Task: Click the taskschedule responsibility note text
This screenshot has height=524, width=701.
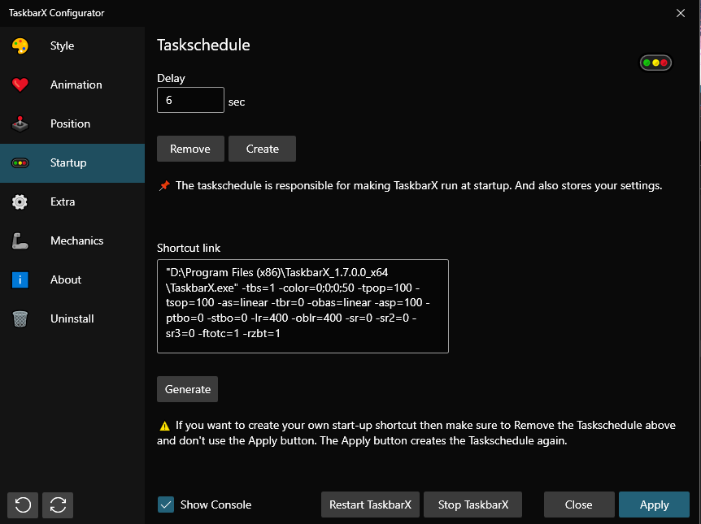Action: (x=419, y=185)
